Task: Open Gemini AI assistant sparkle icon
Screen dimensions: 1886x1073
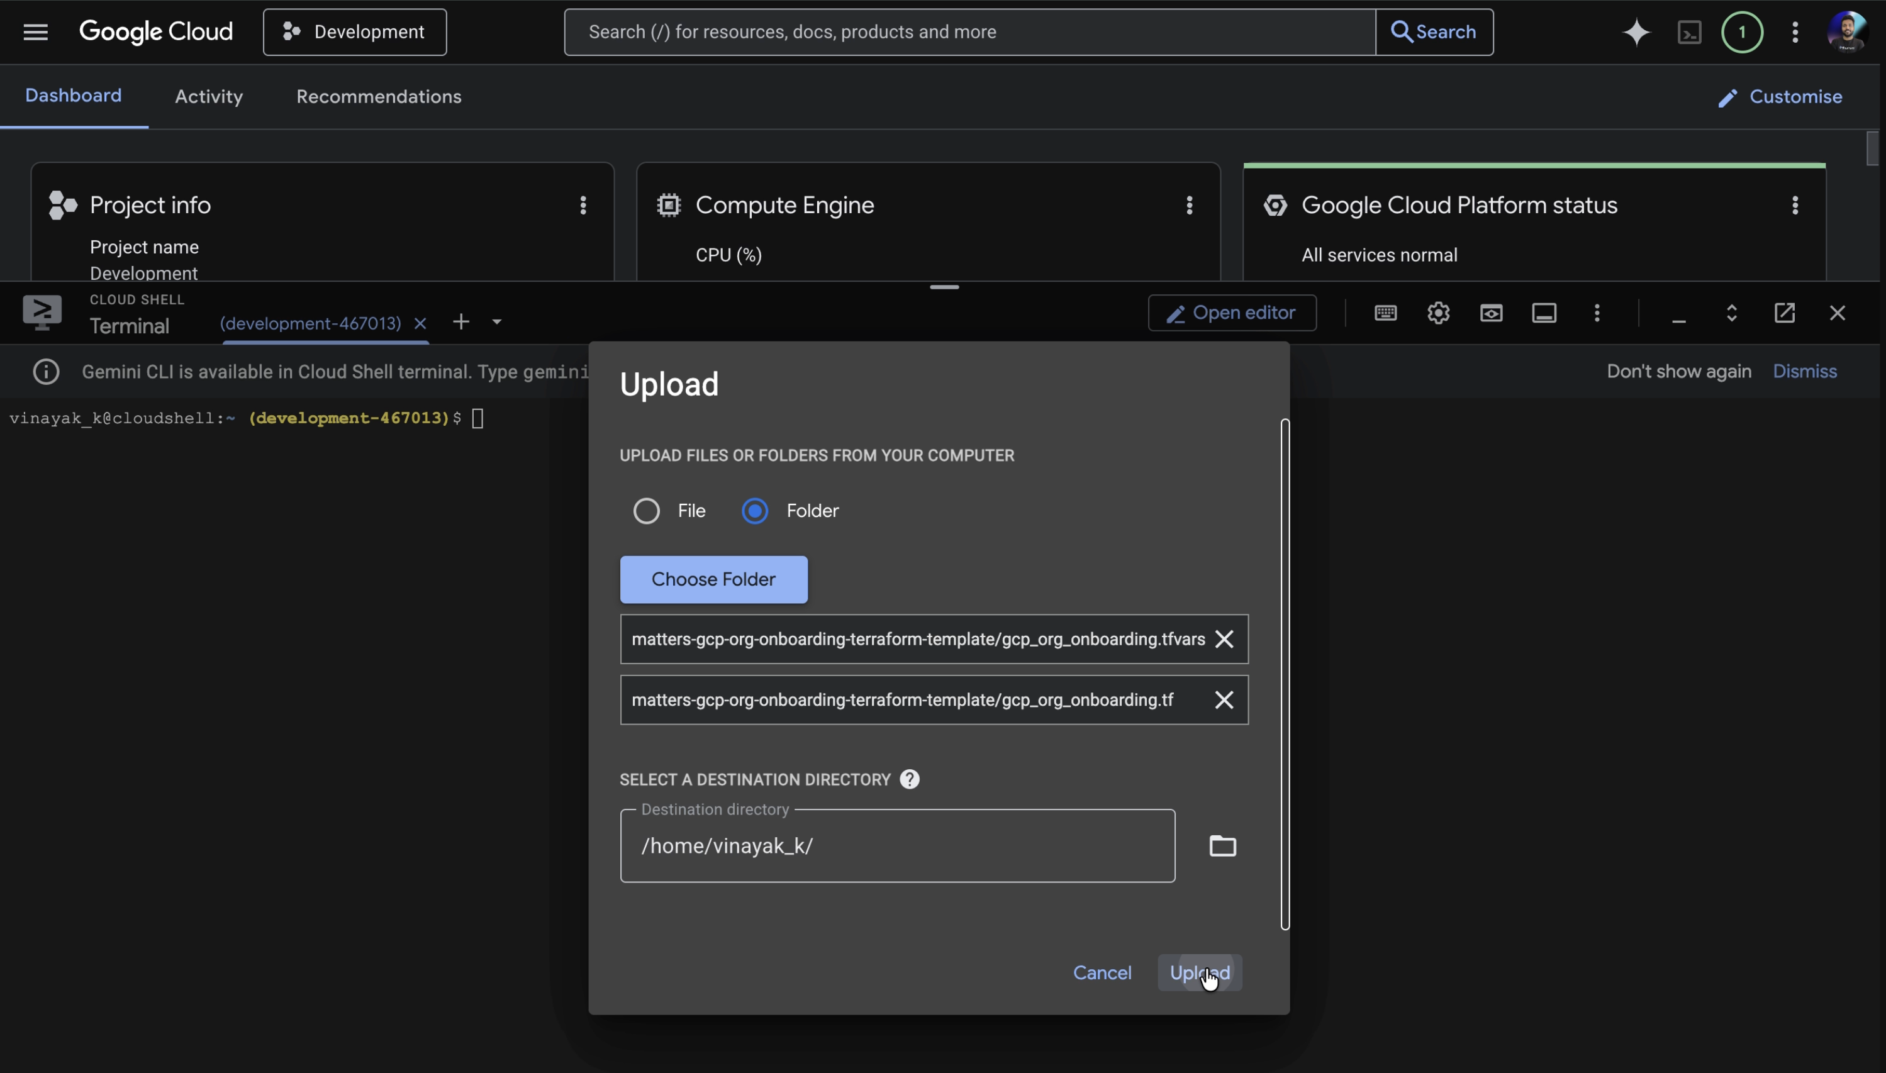Action: 1636,31
